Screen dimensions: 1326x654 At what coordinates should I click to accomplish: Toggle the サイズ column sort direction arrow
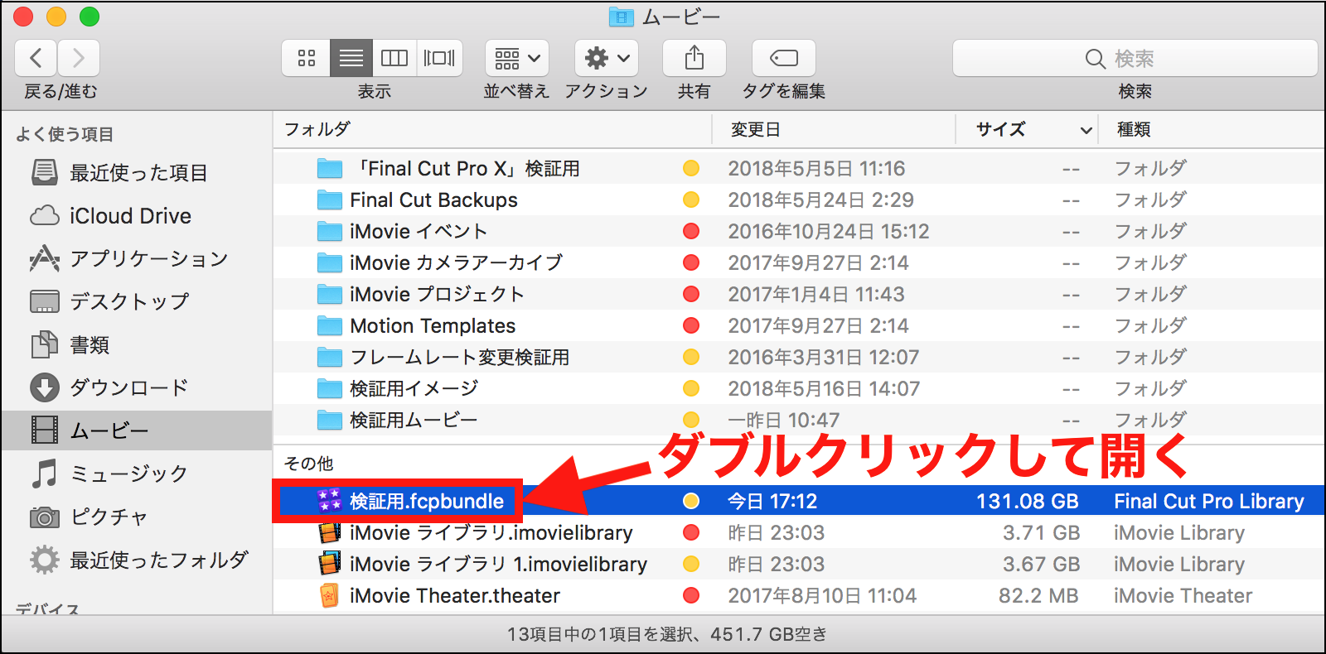[1086, 130]
